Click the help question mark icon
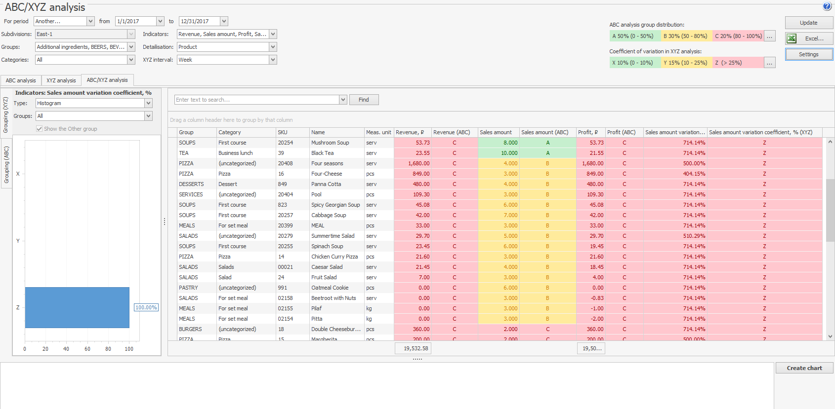The width and height of the screenshot is (835, 409). click(827, 6)
